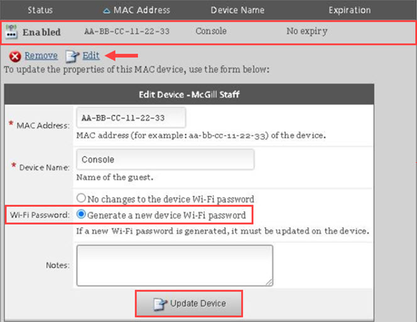417x322 pixels.
Task: Click the Edit pencil-page icon
Action: [x=72, y=56]
